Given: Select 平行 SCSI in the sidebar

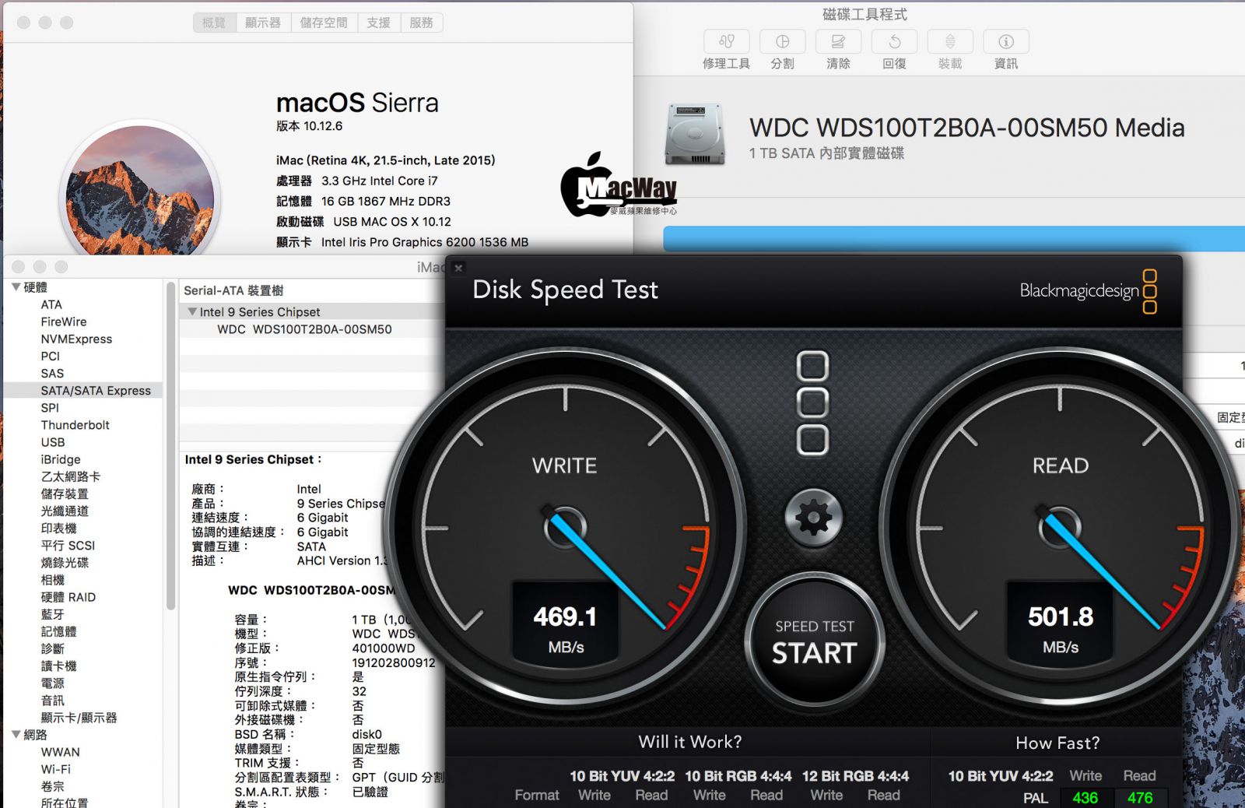Looking at the screenshot, I should [68, 545].
